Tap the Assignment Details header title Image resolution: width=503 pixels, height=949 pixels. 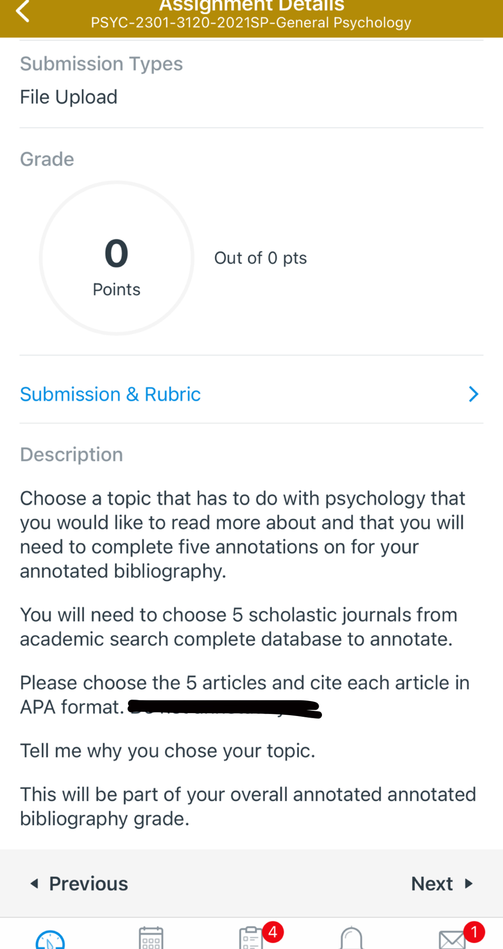pyautogui.click(x=252, y=6)
